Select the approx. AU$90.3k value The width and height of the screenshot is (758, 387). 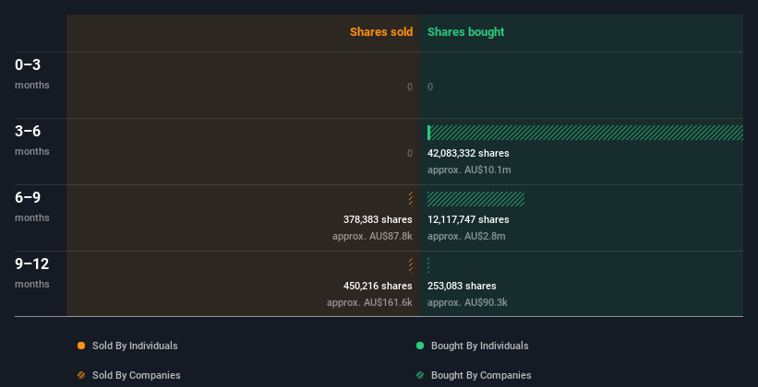click(467, 302)
